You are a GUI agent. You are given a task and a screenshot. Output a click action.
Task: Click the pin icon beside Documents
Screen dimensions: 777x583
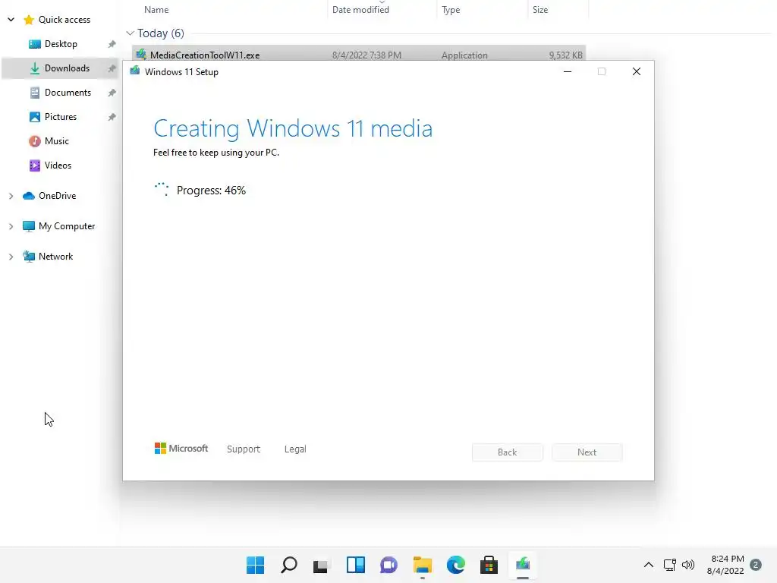112,93
